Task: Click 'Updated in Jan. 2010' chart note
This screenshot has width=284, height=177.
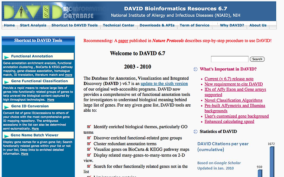Action: (215, 168)
